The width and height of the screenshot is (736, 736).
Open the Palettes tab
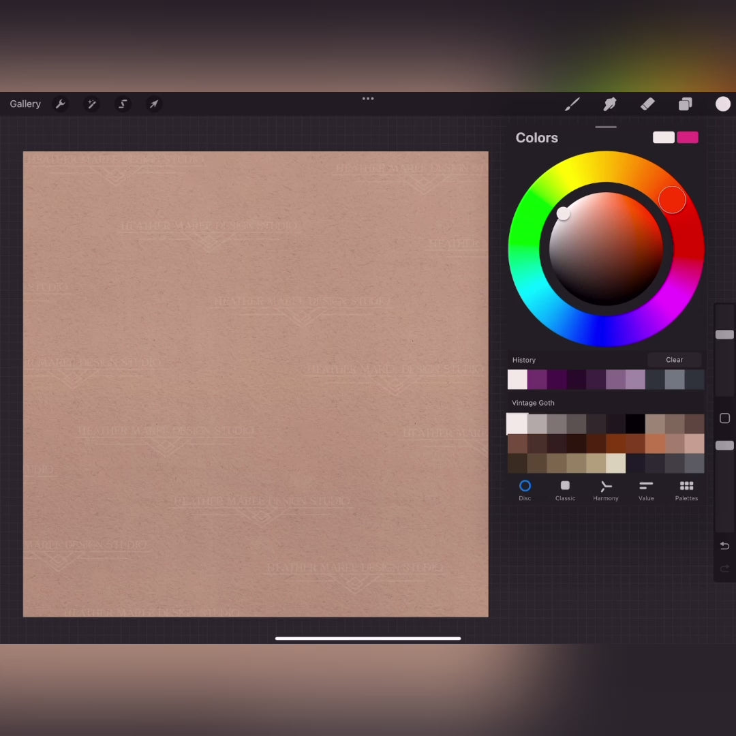[686, 490]
